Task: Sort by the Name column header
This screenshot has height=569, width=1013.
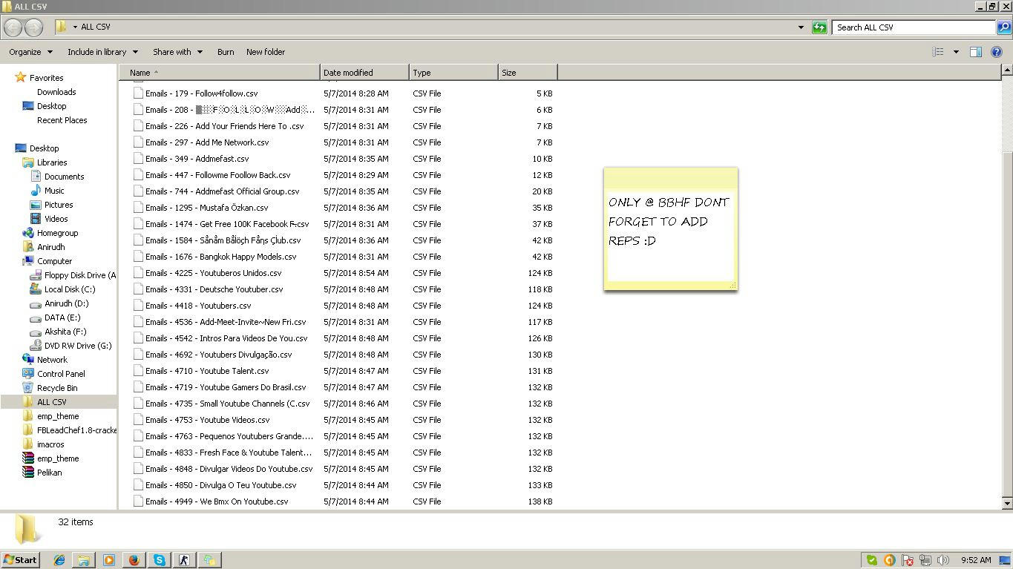Action: click(220, 73)
